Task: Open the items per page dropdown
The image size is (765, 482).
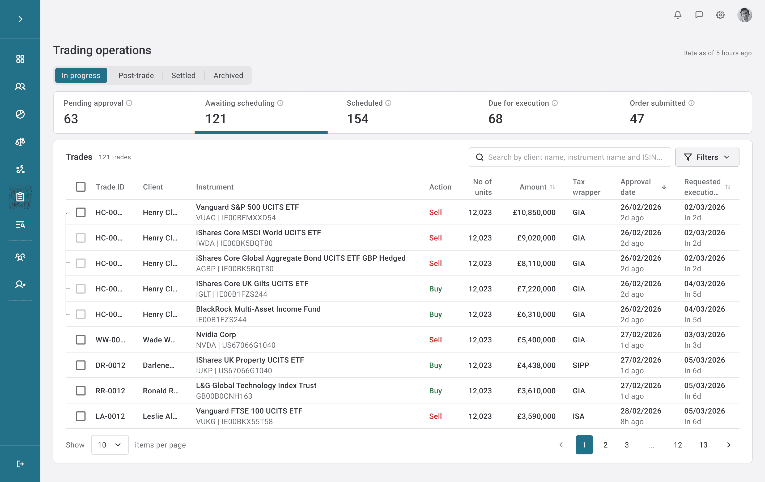Action: (x=110, y=445)
